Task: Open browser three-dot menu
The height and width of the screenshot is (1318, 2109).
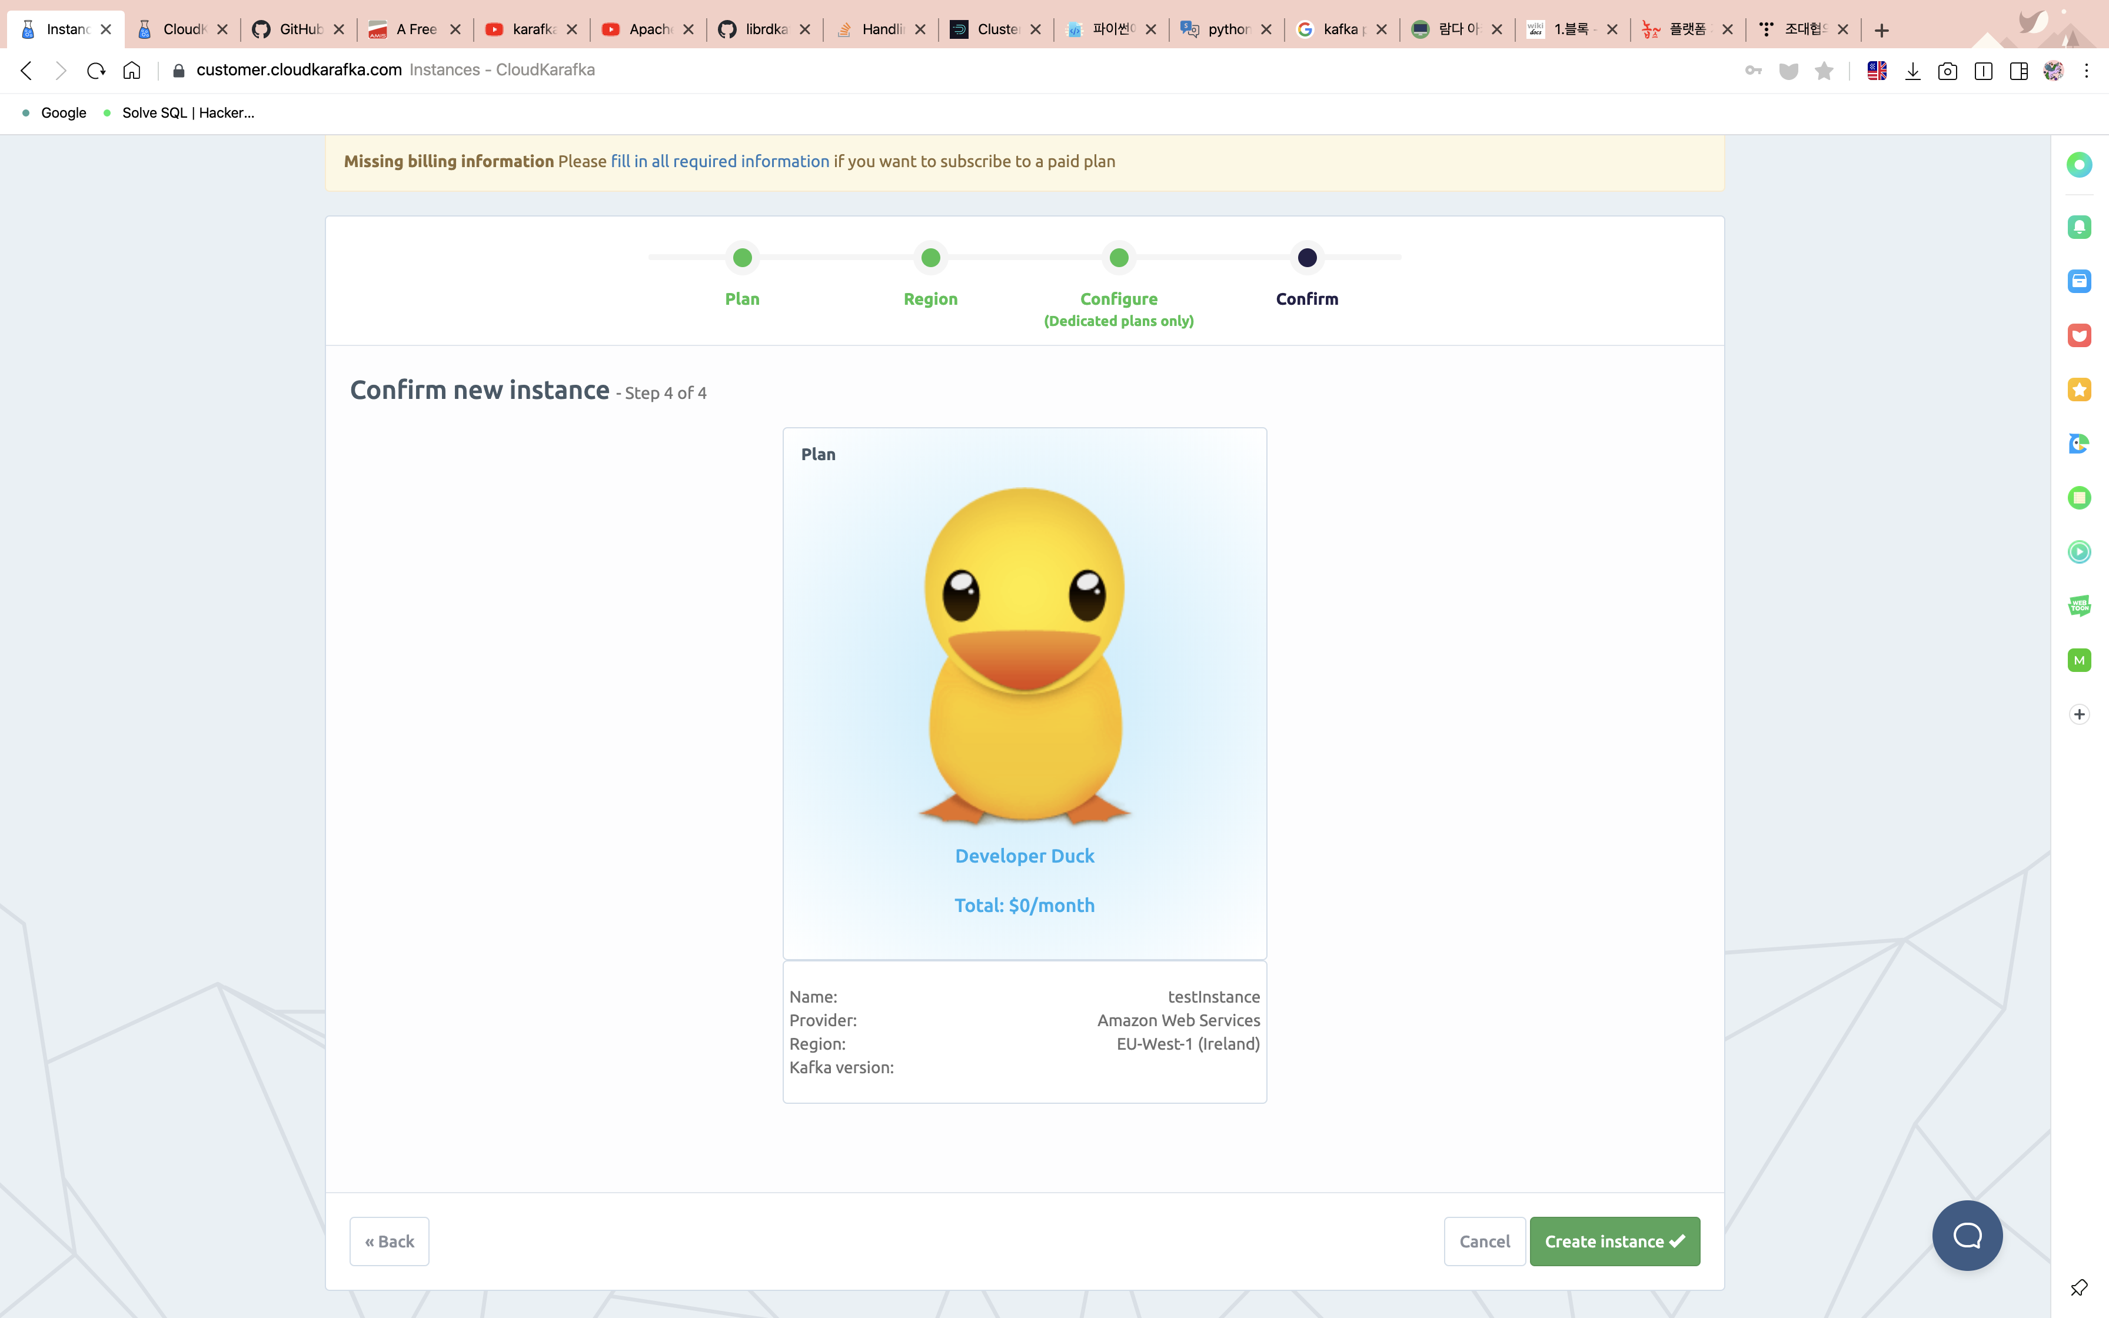Action: (2086, 71)
